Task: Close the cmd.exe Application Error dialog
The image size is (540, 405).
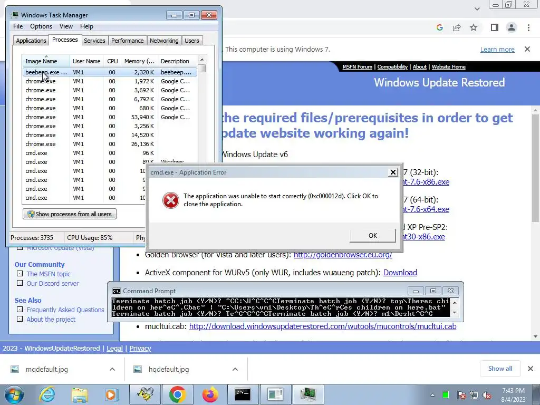Action: (x=393, y=172)
